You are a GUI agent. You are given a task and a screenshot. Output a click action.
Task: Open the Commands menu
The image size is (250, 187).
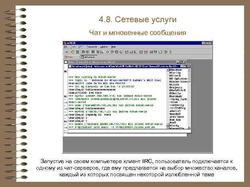point(92,47)
